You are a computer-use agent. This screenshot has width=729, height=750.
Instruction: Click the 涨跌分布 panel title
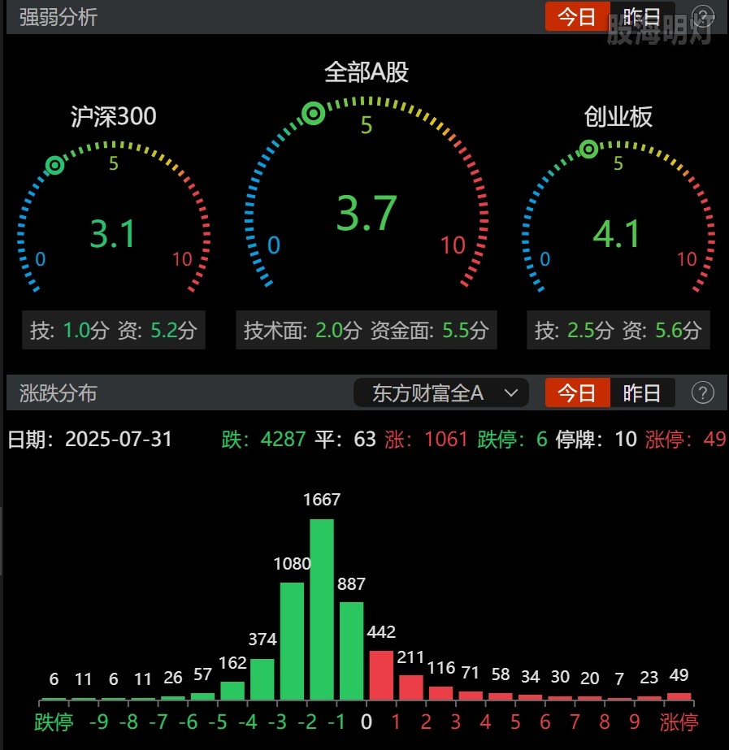pyautogui.click(x=59, y=393)
